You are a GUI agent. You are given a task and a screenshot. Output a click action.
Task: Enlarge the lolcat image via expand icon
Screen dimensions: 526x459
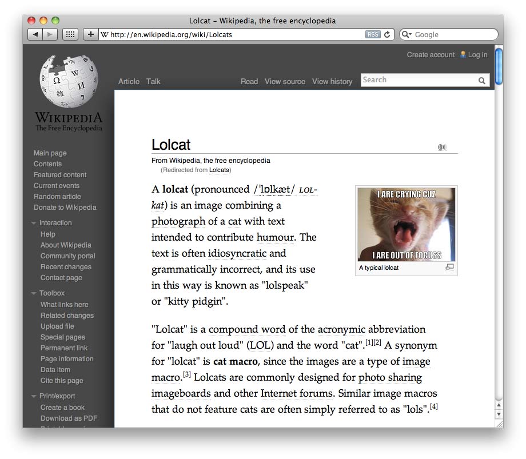pos(450,267)
